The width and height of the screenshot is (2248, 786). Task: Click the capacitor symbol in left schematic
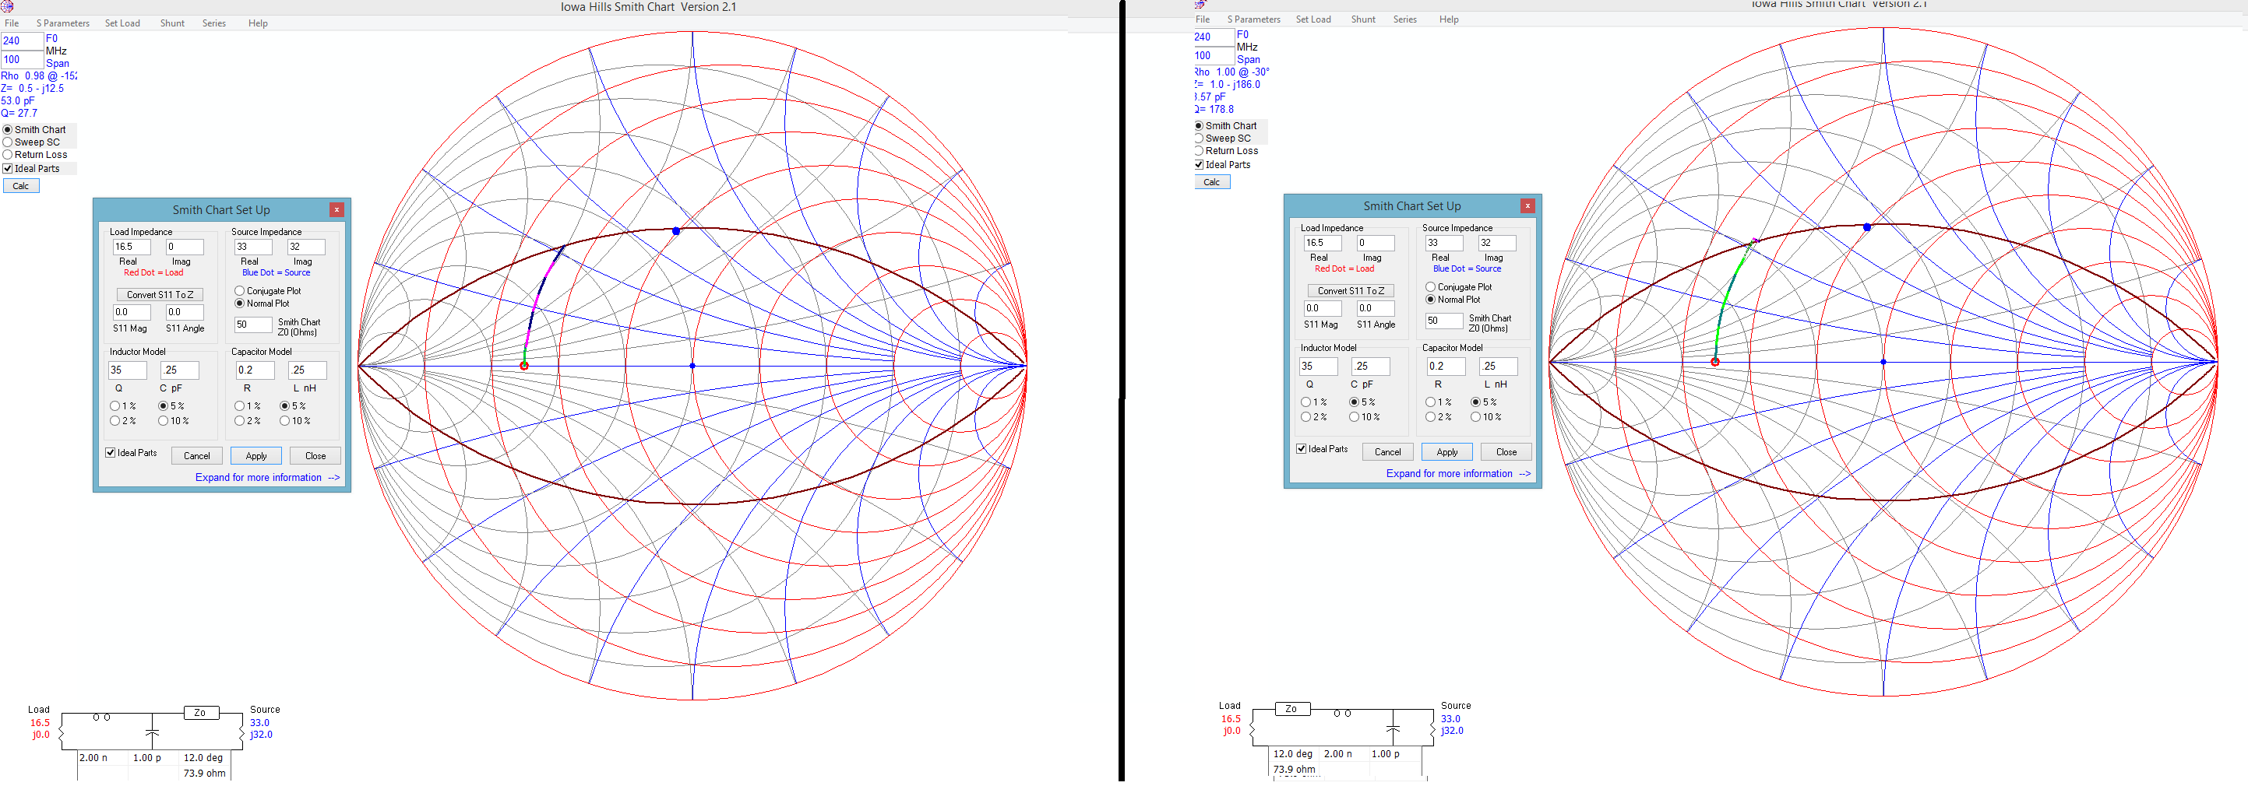click(152, 732)
